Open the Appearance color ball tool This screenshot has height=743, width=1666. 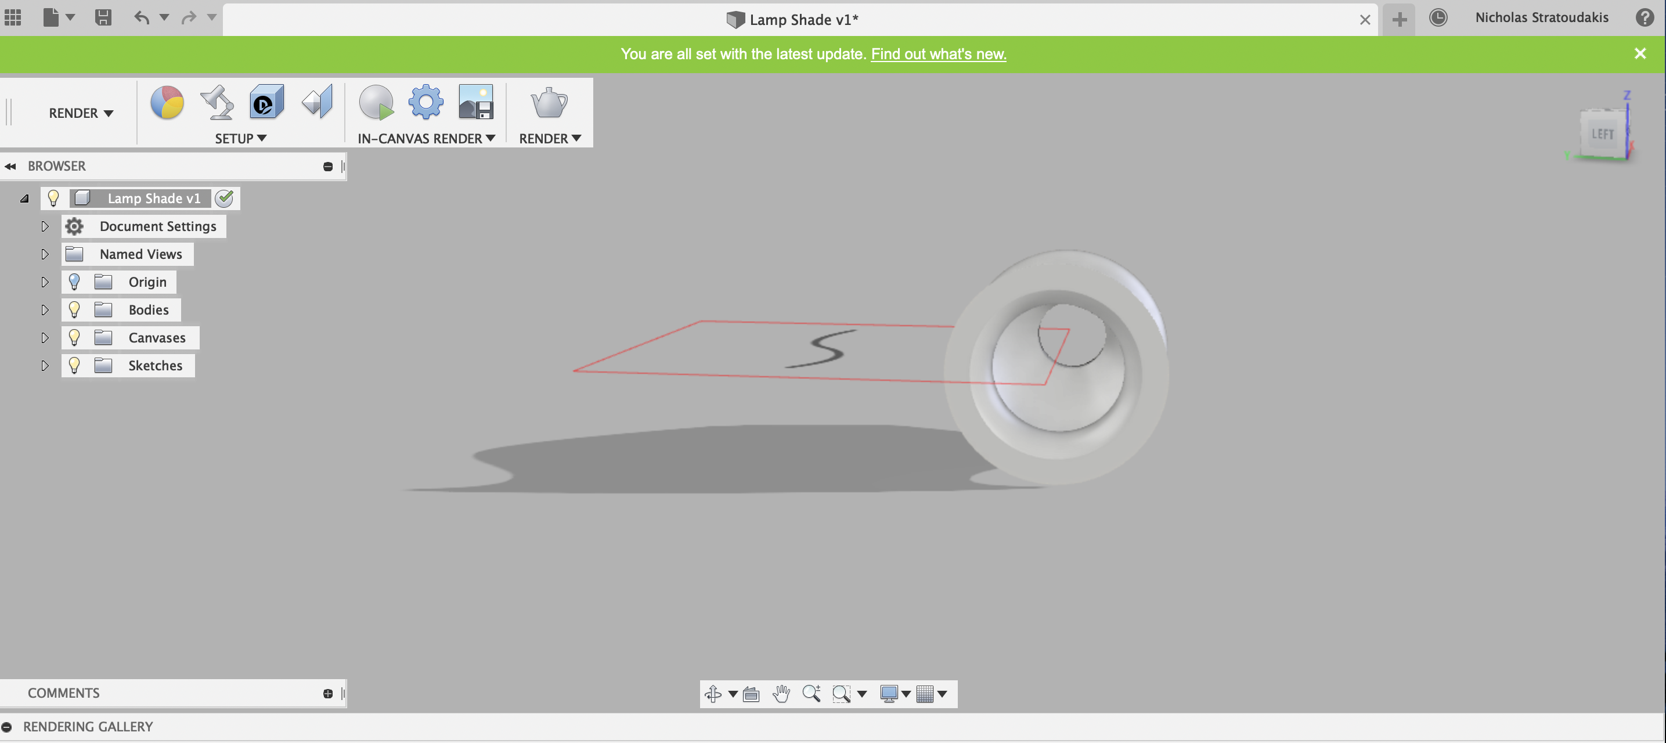pos(167,103)
